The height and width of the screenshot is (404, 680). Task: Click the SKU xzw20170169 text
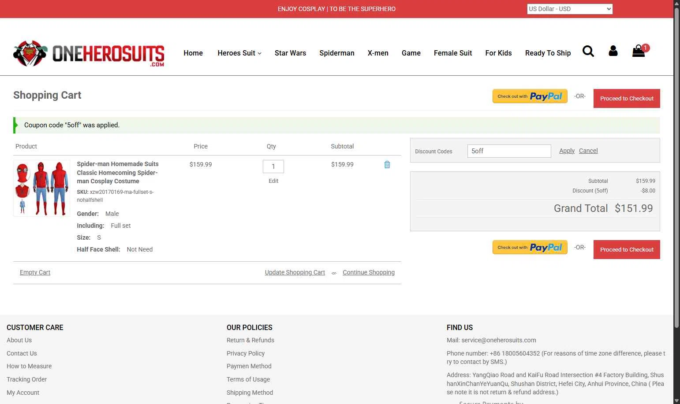pyautogui.click(x=115, y=196)
